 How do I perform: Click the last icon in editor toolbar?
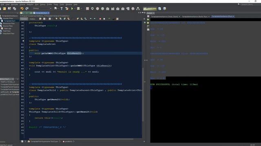[x=117, y=19]
